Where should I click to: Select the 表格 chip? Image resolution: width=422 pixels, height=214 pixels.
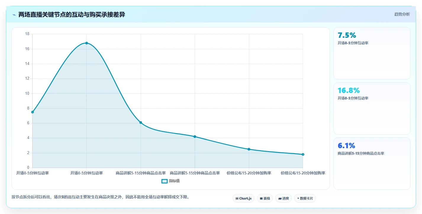(x=265, y=198)
